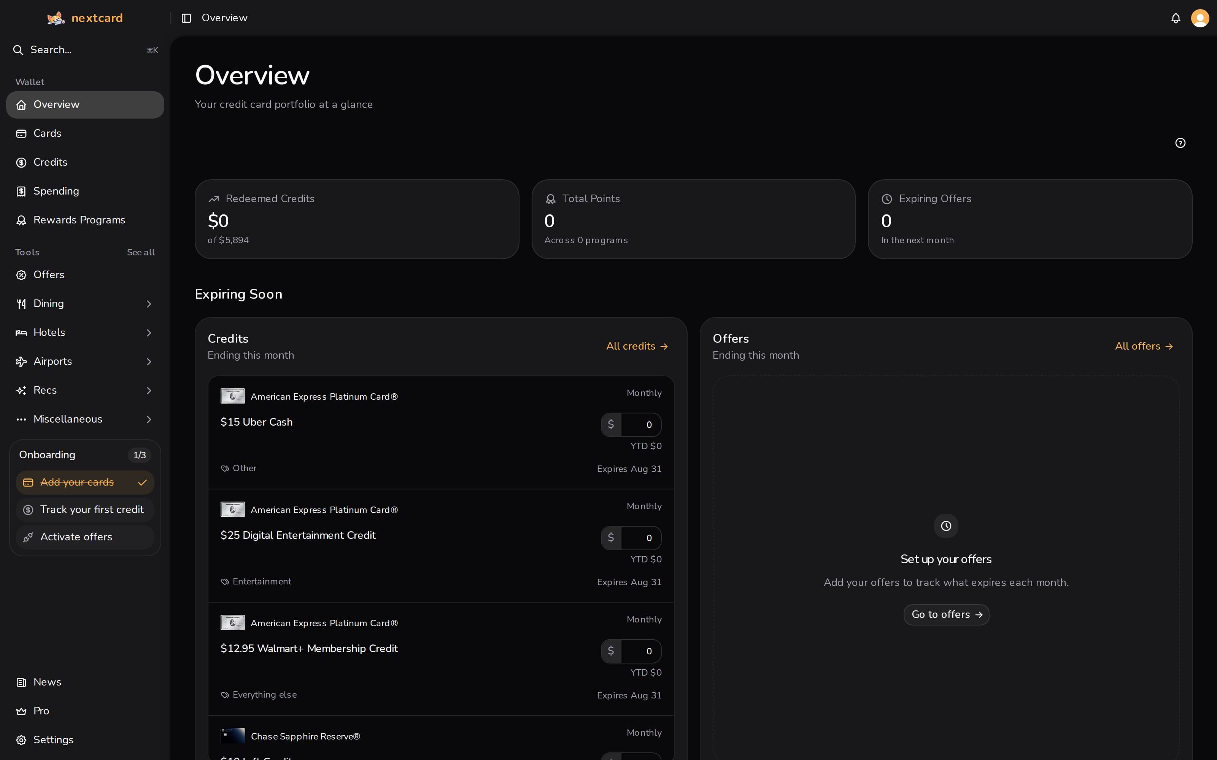The image size is (1217, 760).
Task: Open Credits in the Wallet menu
Action: pos(85,162)
